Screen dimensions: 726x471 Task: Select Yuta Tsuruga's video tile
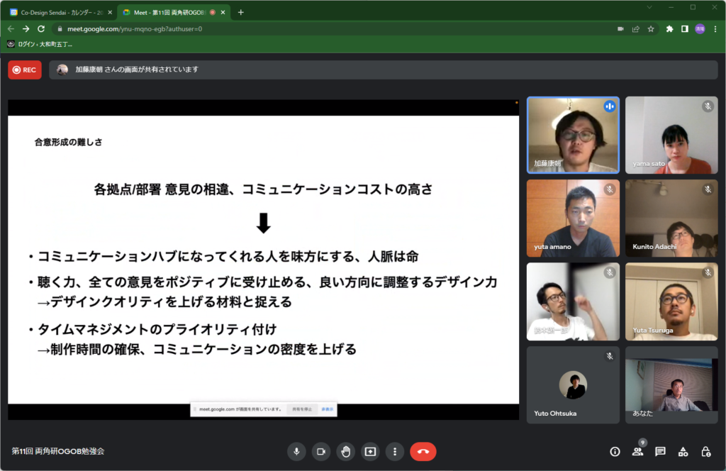click(x=671, y=301)
